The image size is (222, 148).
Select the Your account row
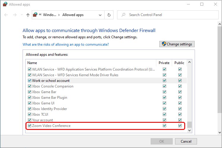pyautogui.click(x=106, y=120)
